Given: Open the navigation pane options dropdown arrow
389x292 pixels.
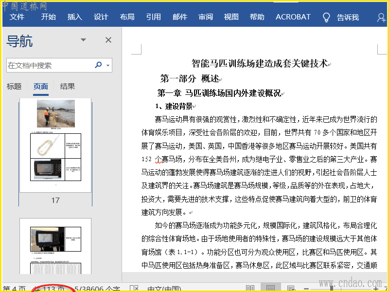Looking at the screenshot, I should point(83,40).
